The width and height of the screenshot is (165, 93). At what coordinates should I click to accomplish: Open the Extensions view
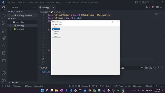tap(4, 38)
